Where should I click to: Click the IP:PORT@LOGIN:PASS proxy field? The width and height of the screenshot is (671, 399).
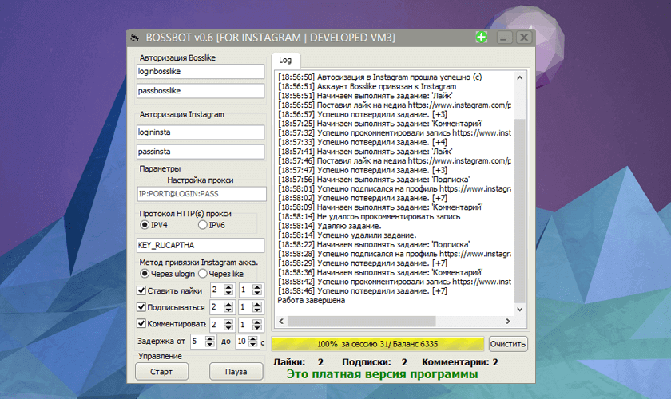(x=201, y=194)
